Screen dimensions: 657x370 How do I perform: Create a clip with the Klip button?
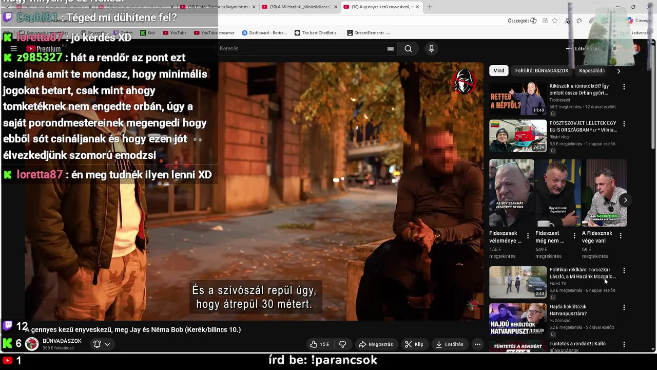pyautogui.click(x=414, y=344)
